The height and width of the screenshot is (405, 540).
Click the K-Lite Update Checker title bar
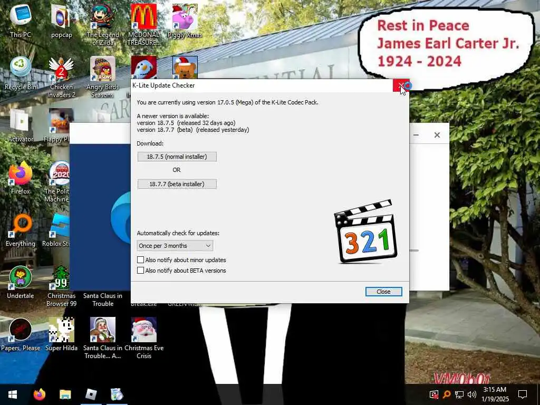[262, 85]
